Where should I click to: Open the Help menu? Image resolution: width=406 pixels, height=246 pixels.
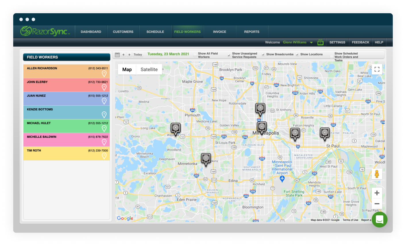(x=379, y=42)
